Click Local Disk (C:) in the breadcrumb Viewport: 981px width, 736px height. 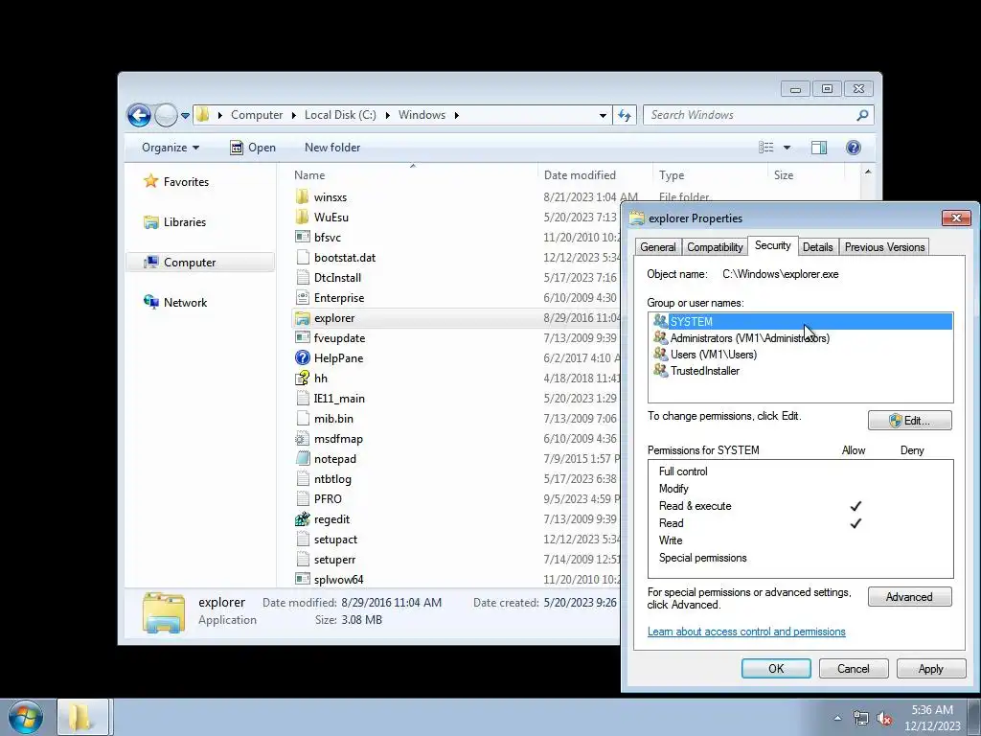(x=340, y=115)
